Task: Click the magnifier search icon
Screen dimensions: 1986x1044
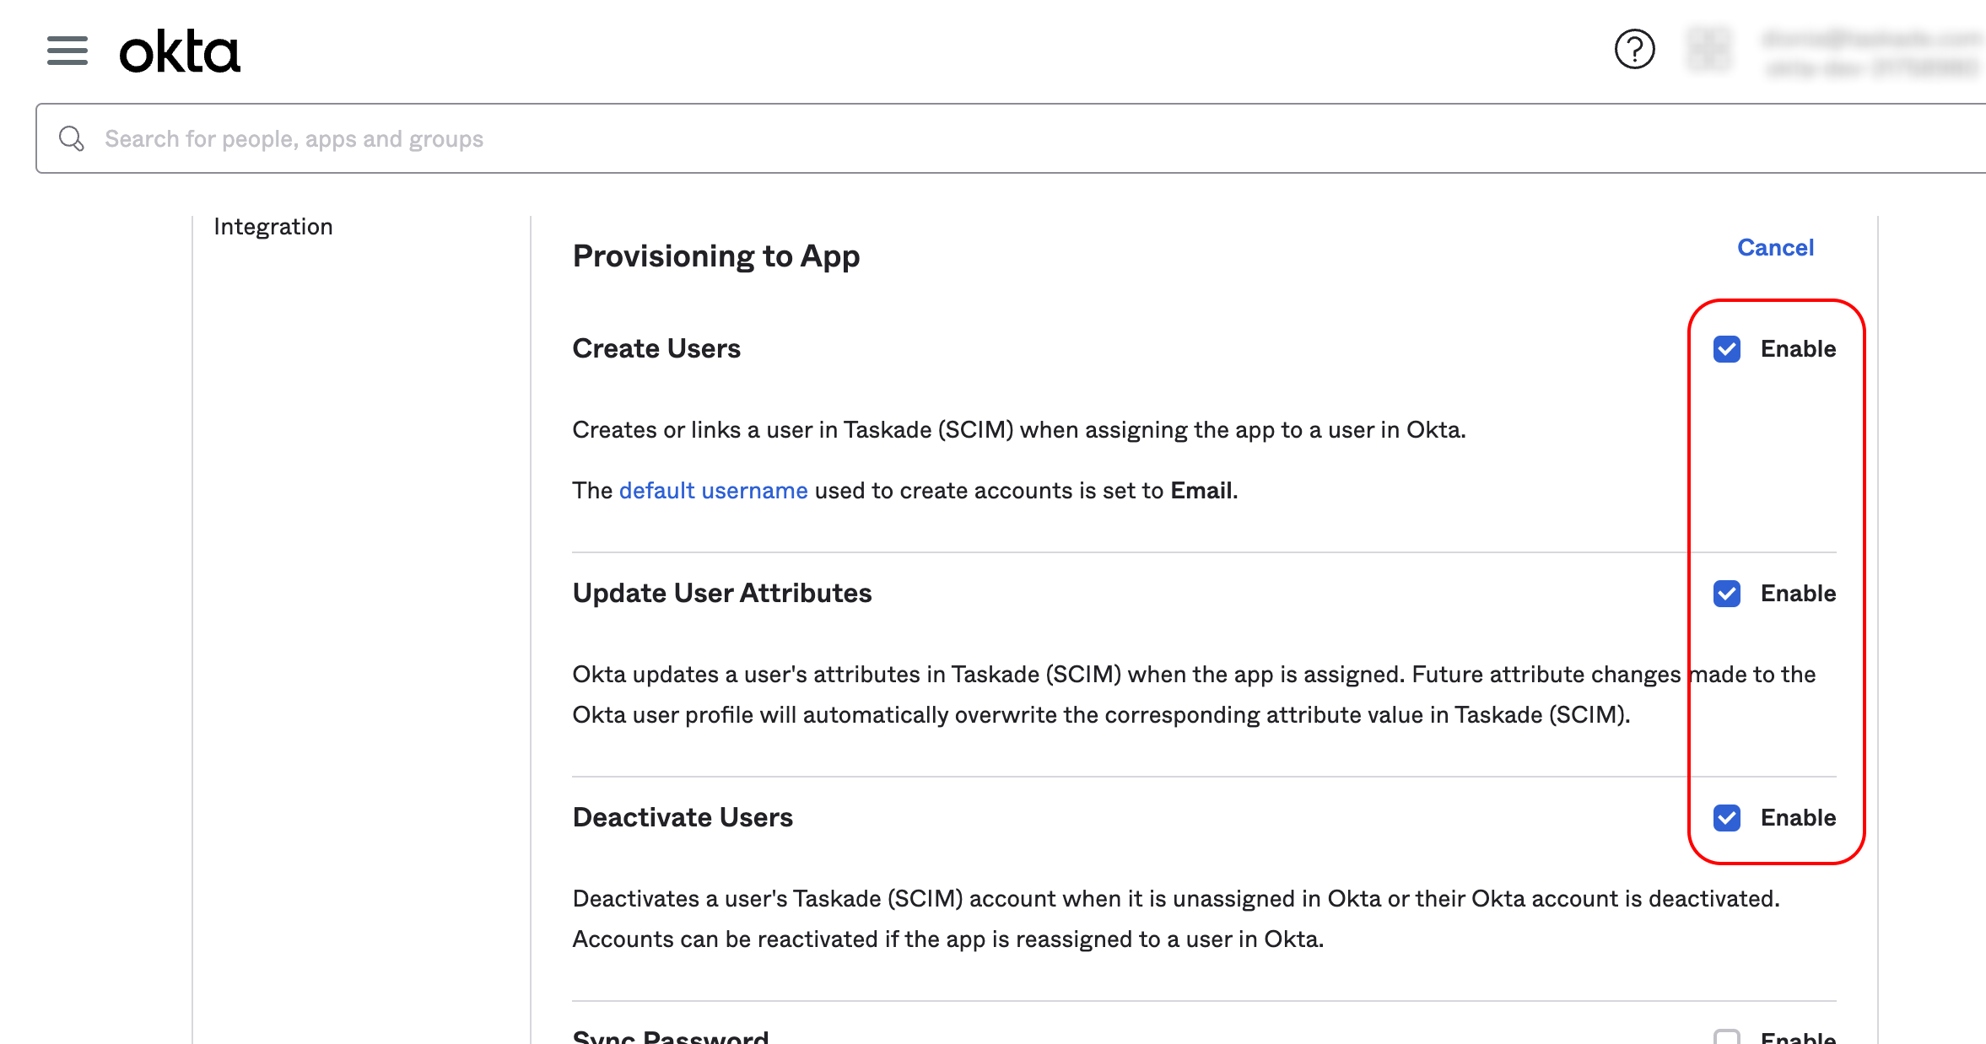Action: 72,139
